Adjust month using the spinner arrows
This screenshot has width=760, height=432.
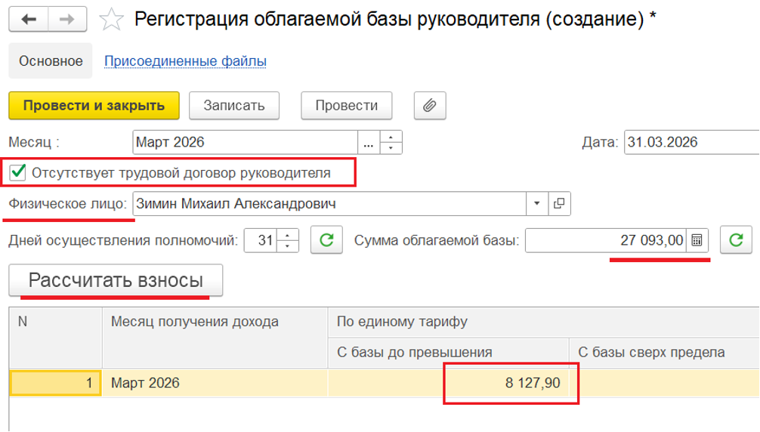pyautogui.click(x=391, y=143)
